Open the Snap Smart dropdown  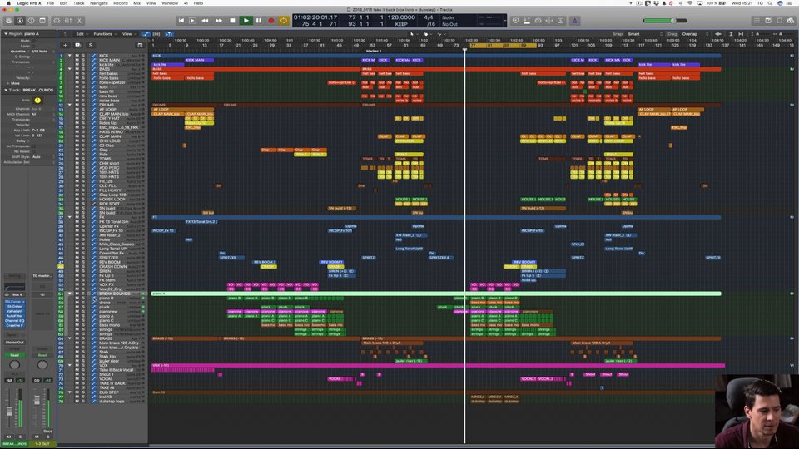click(644, 34)
